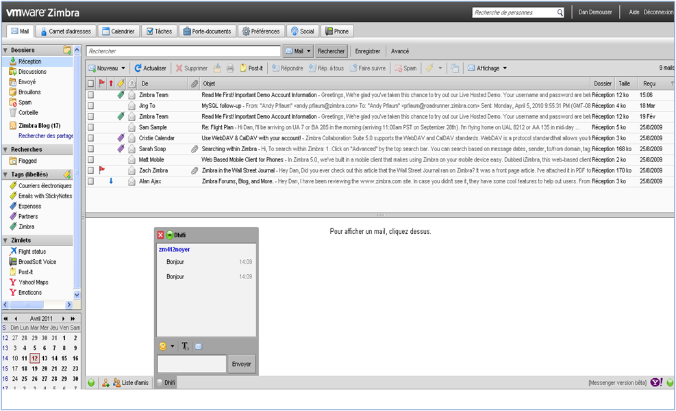The image size is (676, 411).
Task: Click the Post-it toolbar button
Action: tap(252, 68)
